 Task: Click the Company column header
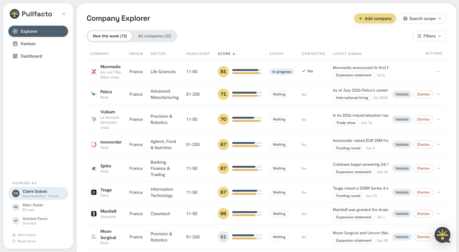(x=100, y=54)
